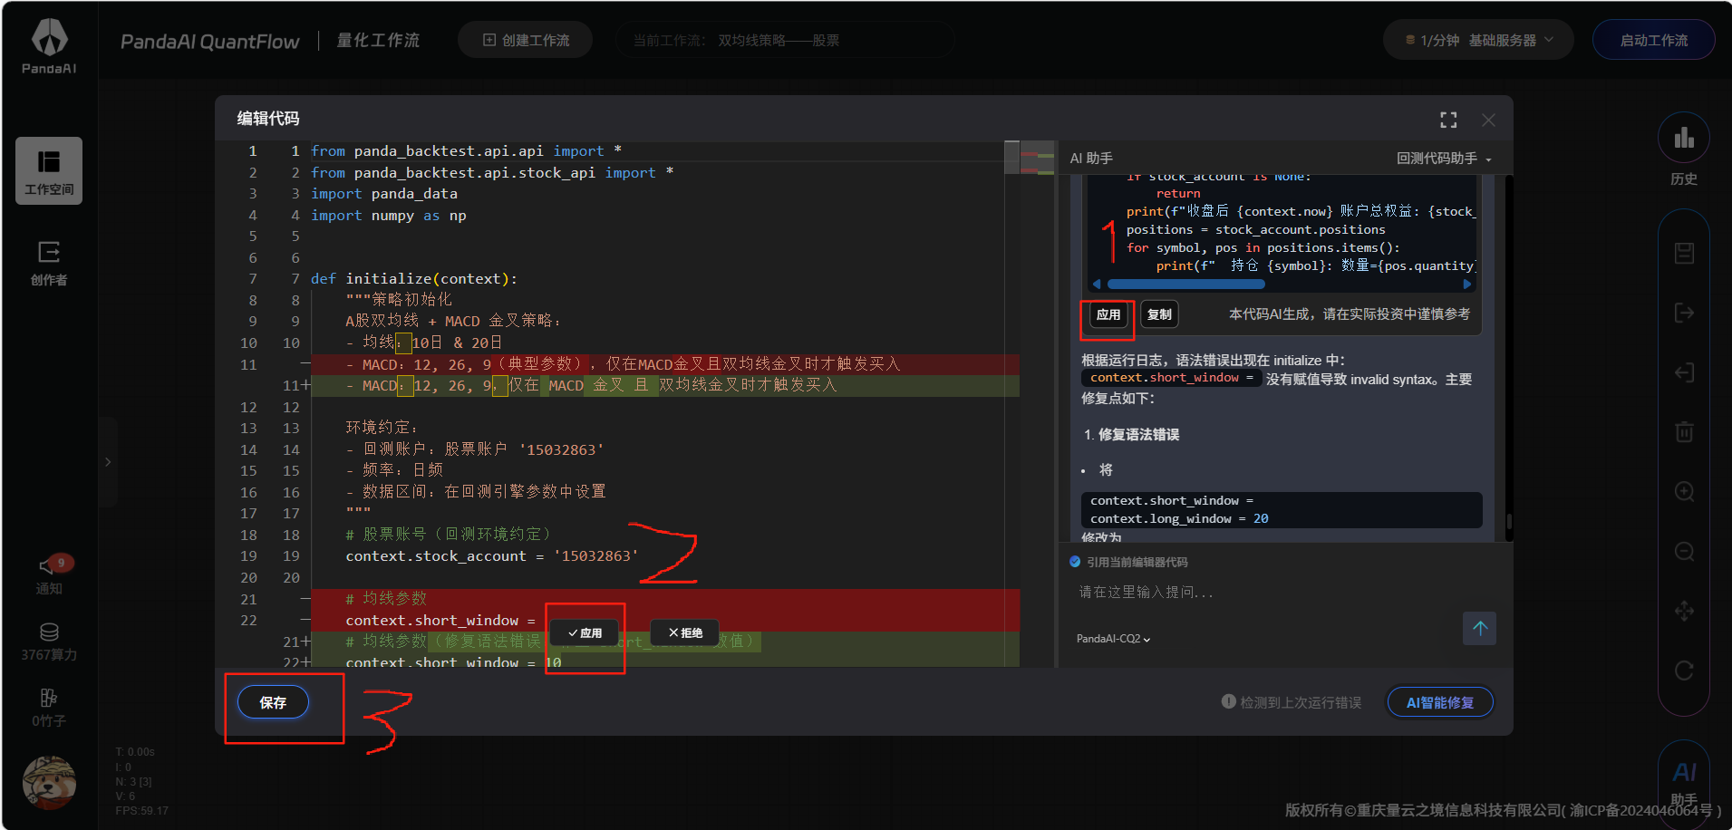The height and width of the screenshot is (830, 1732).
Task: Click code line with context.stock_account = '15032863'
Action: [492, 556]
